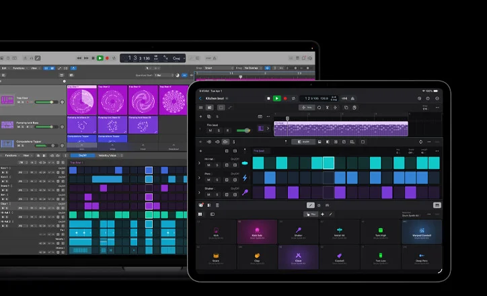This screenshot has width=487, height=296.
Task: Open the Functions menu in Mac step sequencer
Action: (12, 155)
